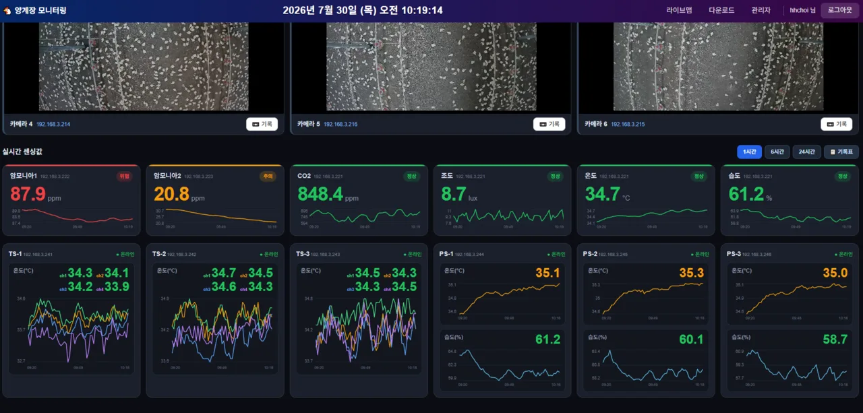
Task: Open the 다운로드 menu item
Action: click(x=721, y=11)
